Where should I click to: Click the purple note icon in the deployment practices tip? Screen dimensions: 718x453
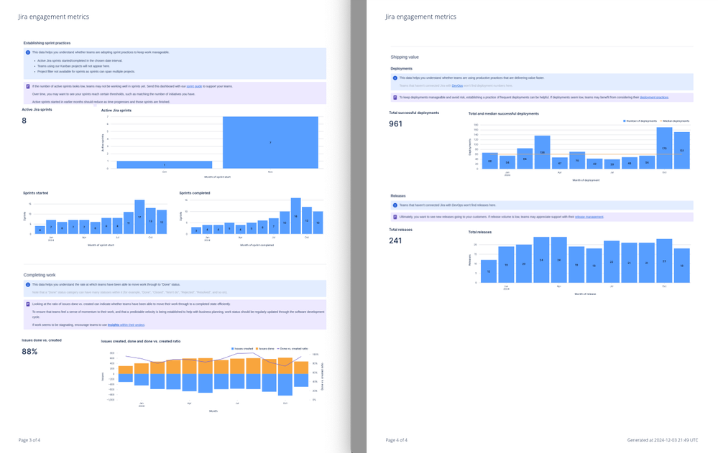tap(395, 98)
